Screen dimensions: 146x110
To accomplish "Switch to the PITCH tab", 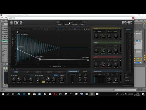I will (16, 72).
